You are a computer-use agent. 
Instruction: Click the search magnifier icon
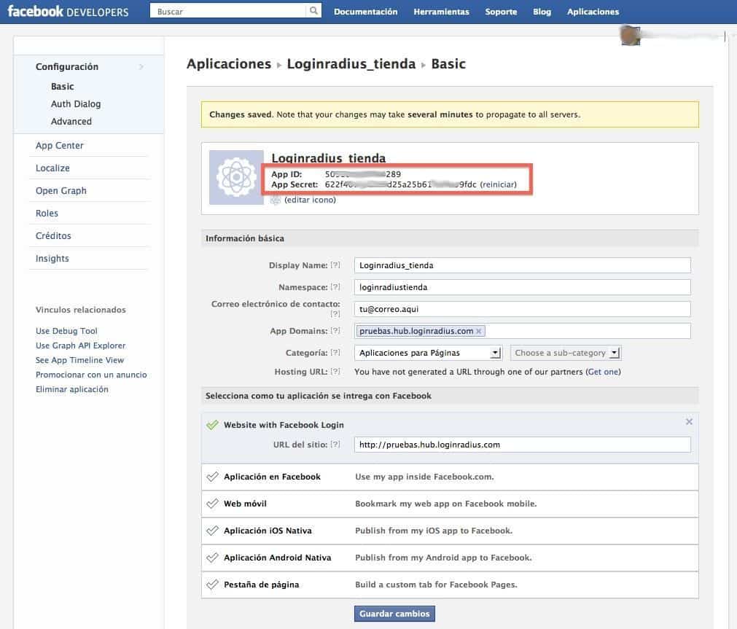[x=313, y=11]
